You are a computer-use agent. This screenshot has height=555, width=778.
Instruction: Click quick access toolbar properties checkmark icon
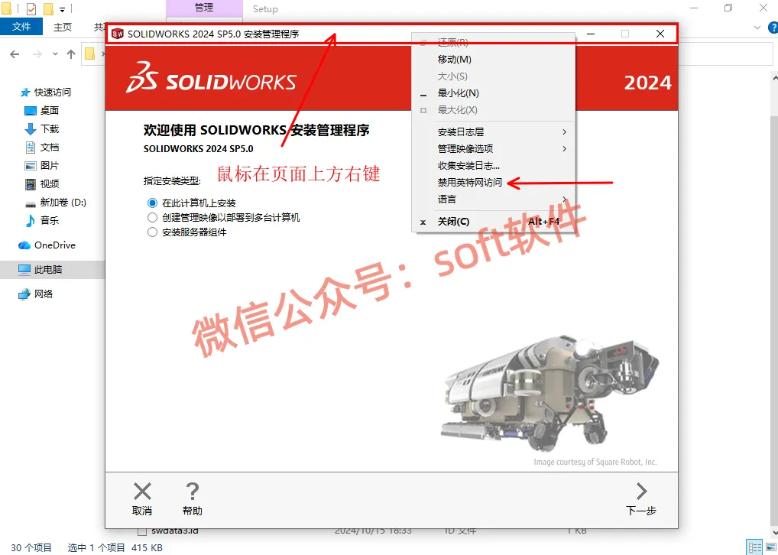(31, 8)
